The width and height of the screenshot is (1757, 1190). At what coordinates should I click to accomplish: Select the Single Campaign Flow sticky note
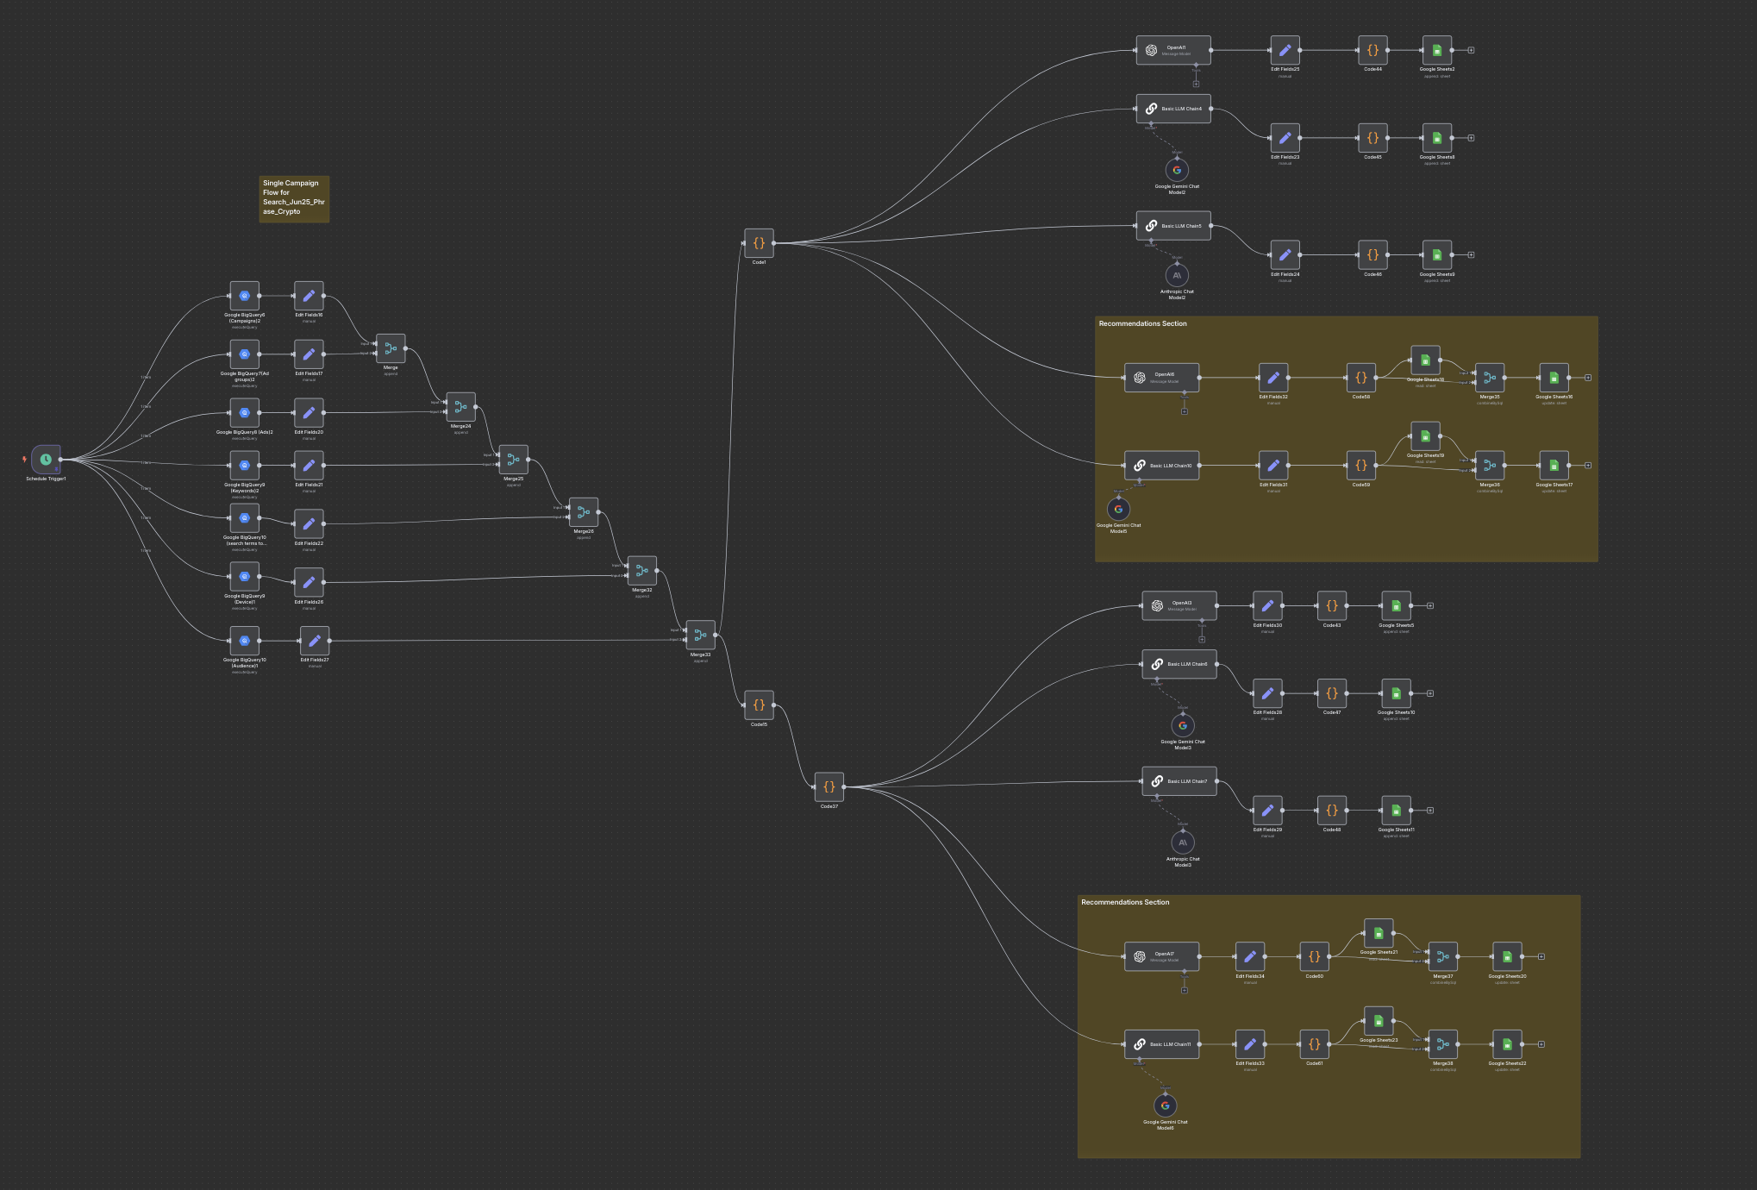294,199
